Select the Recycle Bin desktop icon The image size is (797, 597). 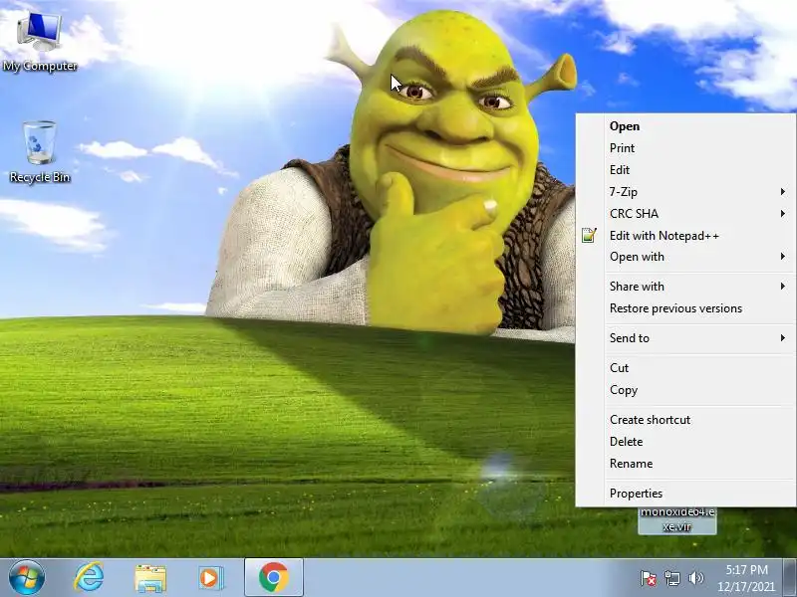click(x=40, y=152)
